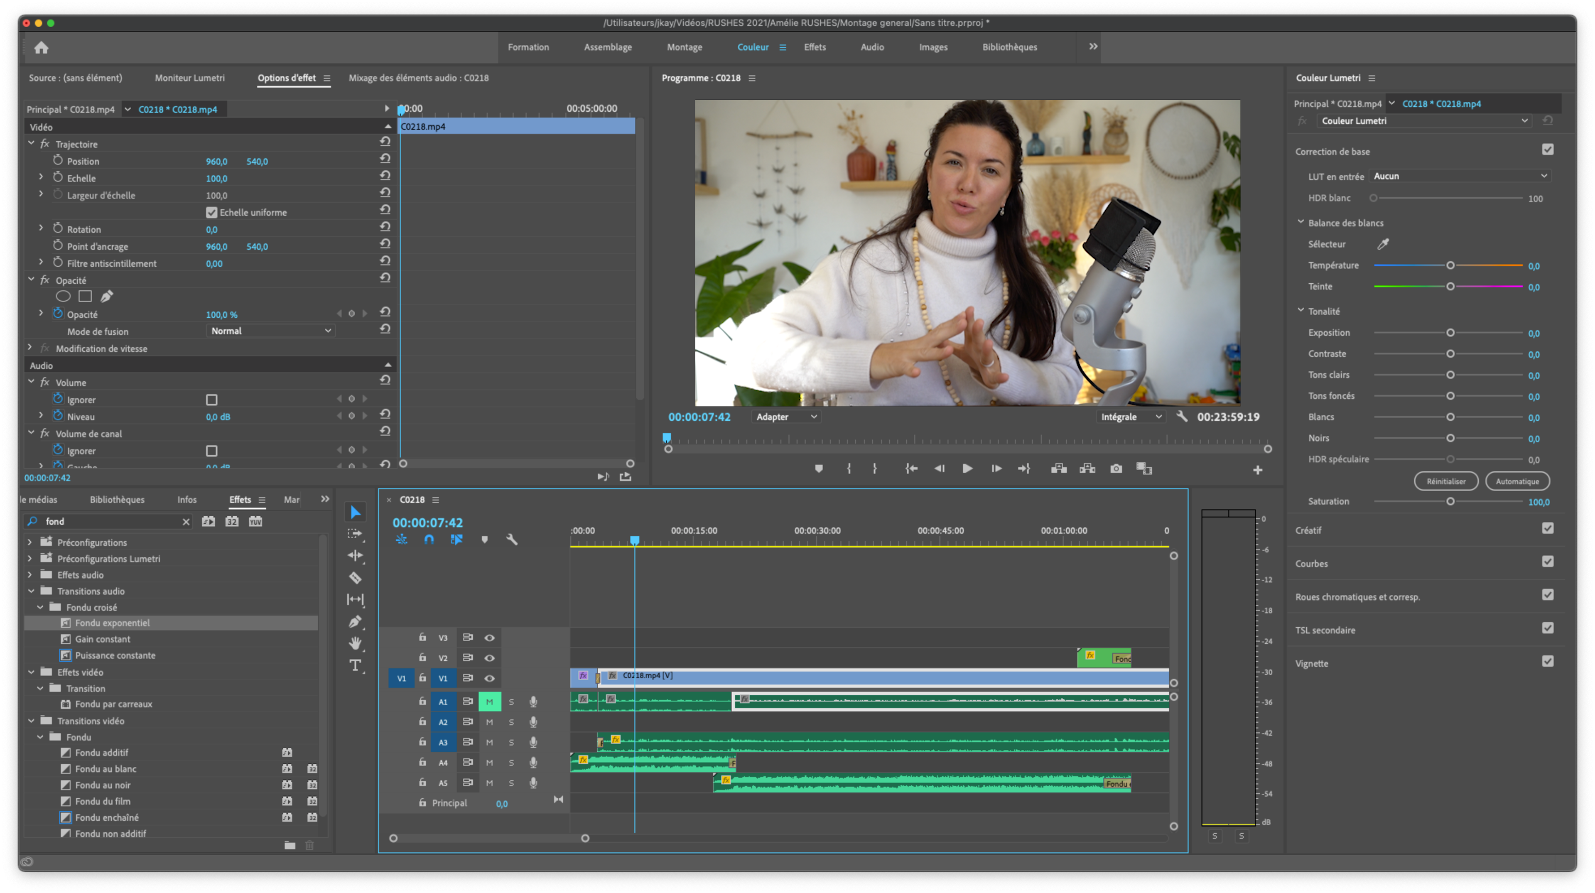
Task: Open timeline display settings wrench
Action: pos(512,540)
